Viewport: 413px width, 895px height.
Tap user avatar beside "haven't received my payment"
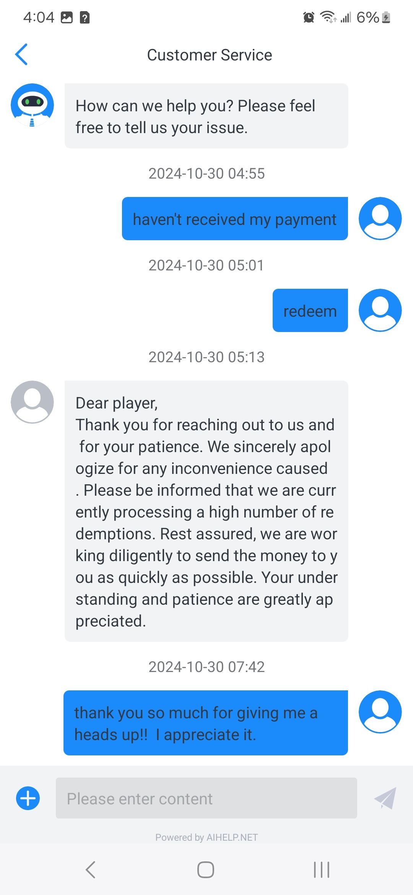point(380,218)
